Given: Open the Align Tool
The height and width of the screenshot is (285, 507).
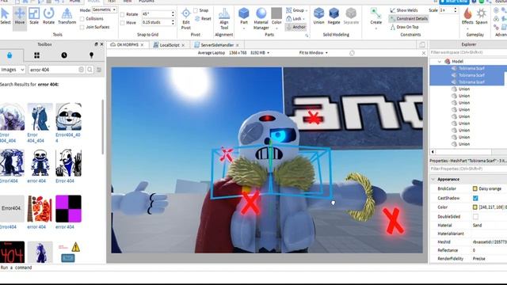Looking at the screenshot, I should pyautogui.click(x=224, y=19).
